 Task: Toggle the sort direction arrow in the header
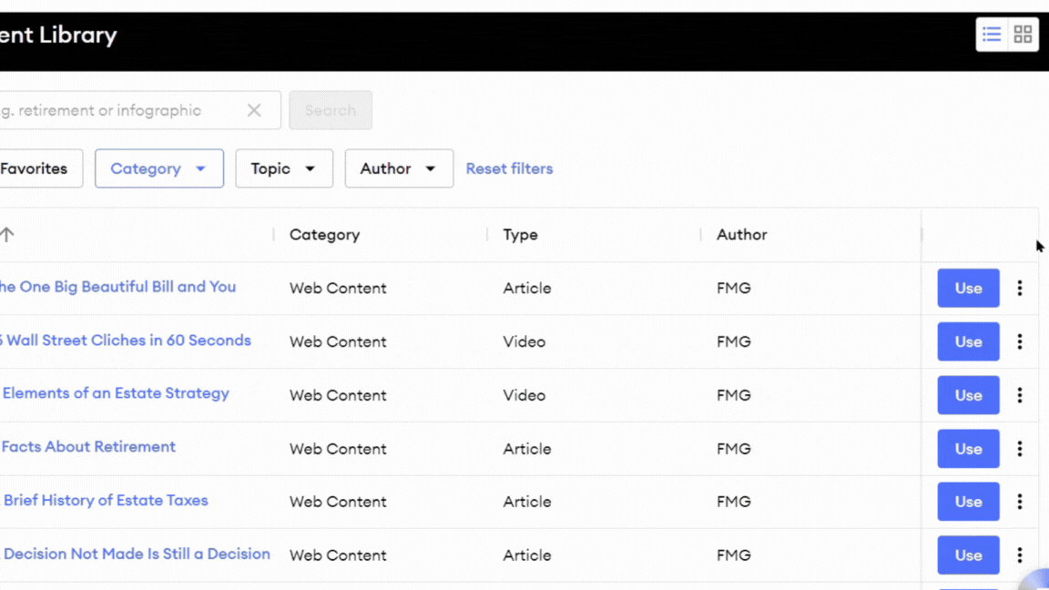(x=7, y=234)
